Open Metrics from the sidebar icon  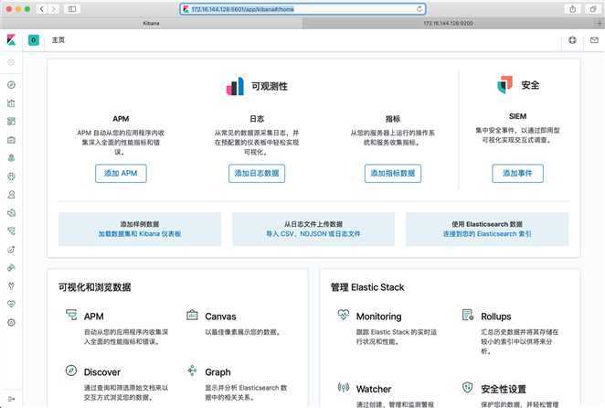pos(11,194)
